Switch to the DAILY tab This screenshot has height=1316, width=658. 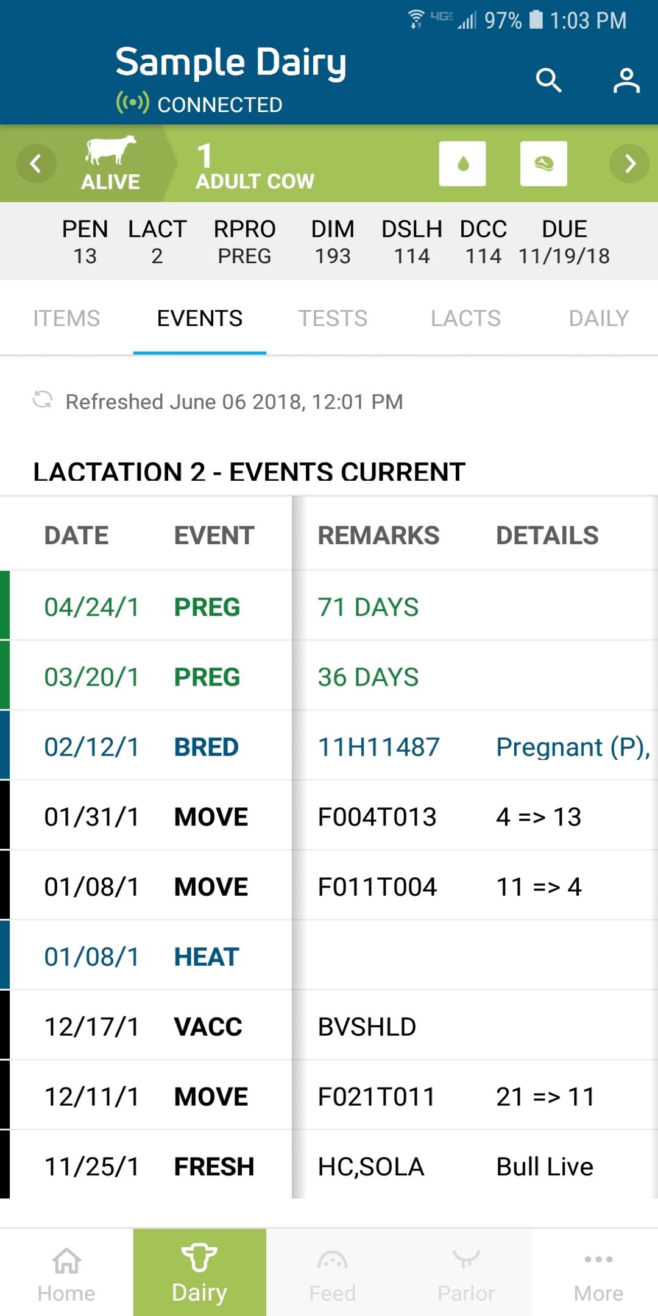point(598,318)
